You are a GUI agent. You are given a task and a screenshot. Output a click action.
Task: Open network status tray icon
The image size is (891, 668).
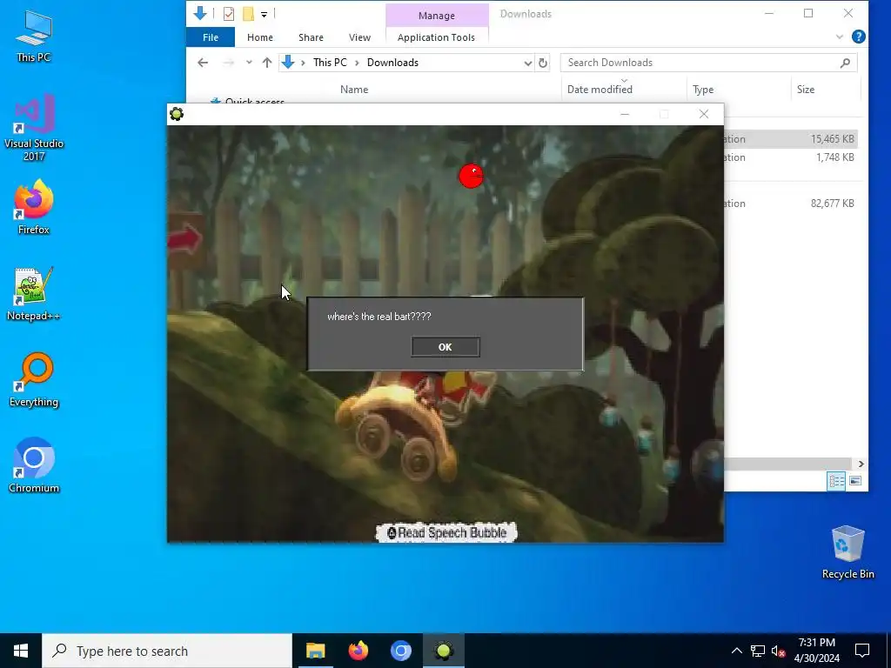point(758,651)
